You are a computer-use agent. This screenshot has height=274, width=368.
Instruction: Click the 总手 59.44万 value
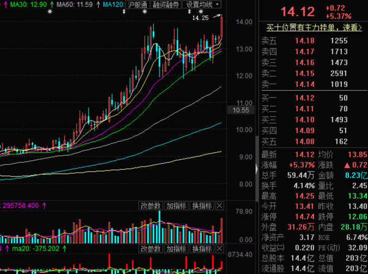pyautogui.click(x=301, y=175)
